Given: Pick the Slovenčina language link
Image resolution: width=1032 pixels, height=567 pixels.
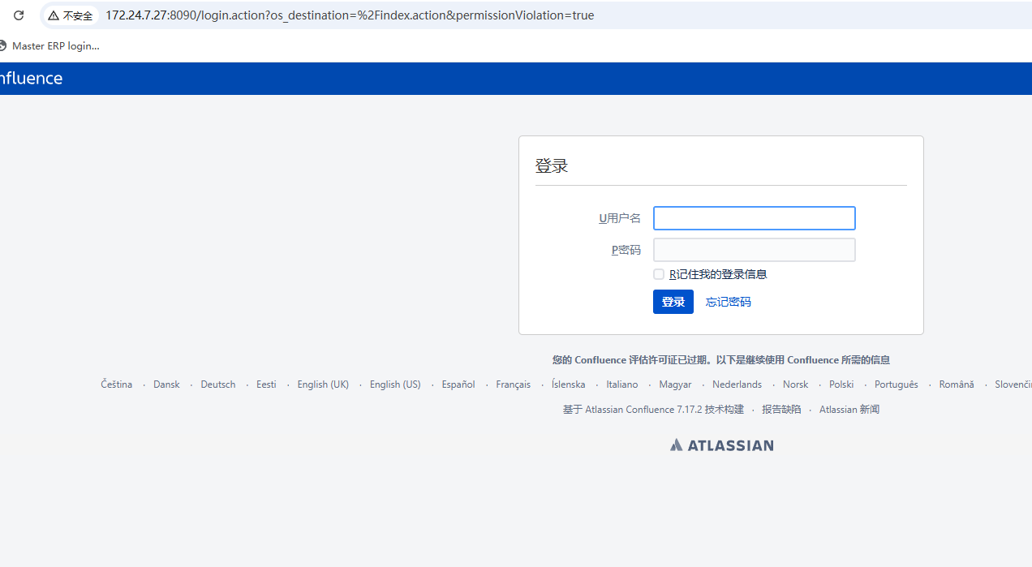Looking at the screenshot, I should pyautogui.click(x=1013, y=384).
